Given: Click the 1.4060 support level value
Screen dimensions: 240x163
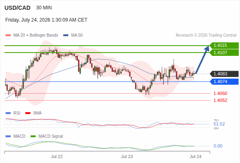Looking at the screenshot, I should (220, 93).
